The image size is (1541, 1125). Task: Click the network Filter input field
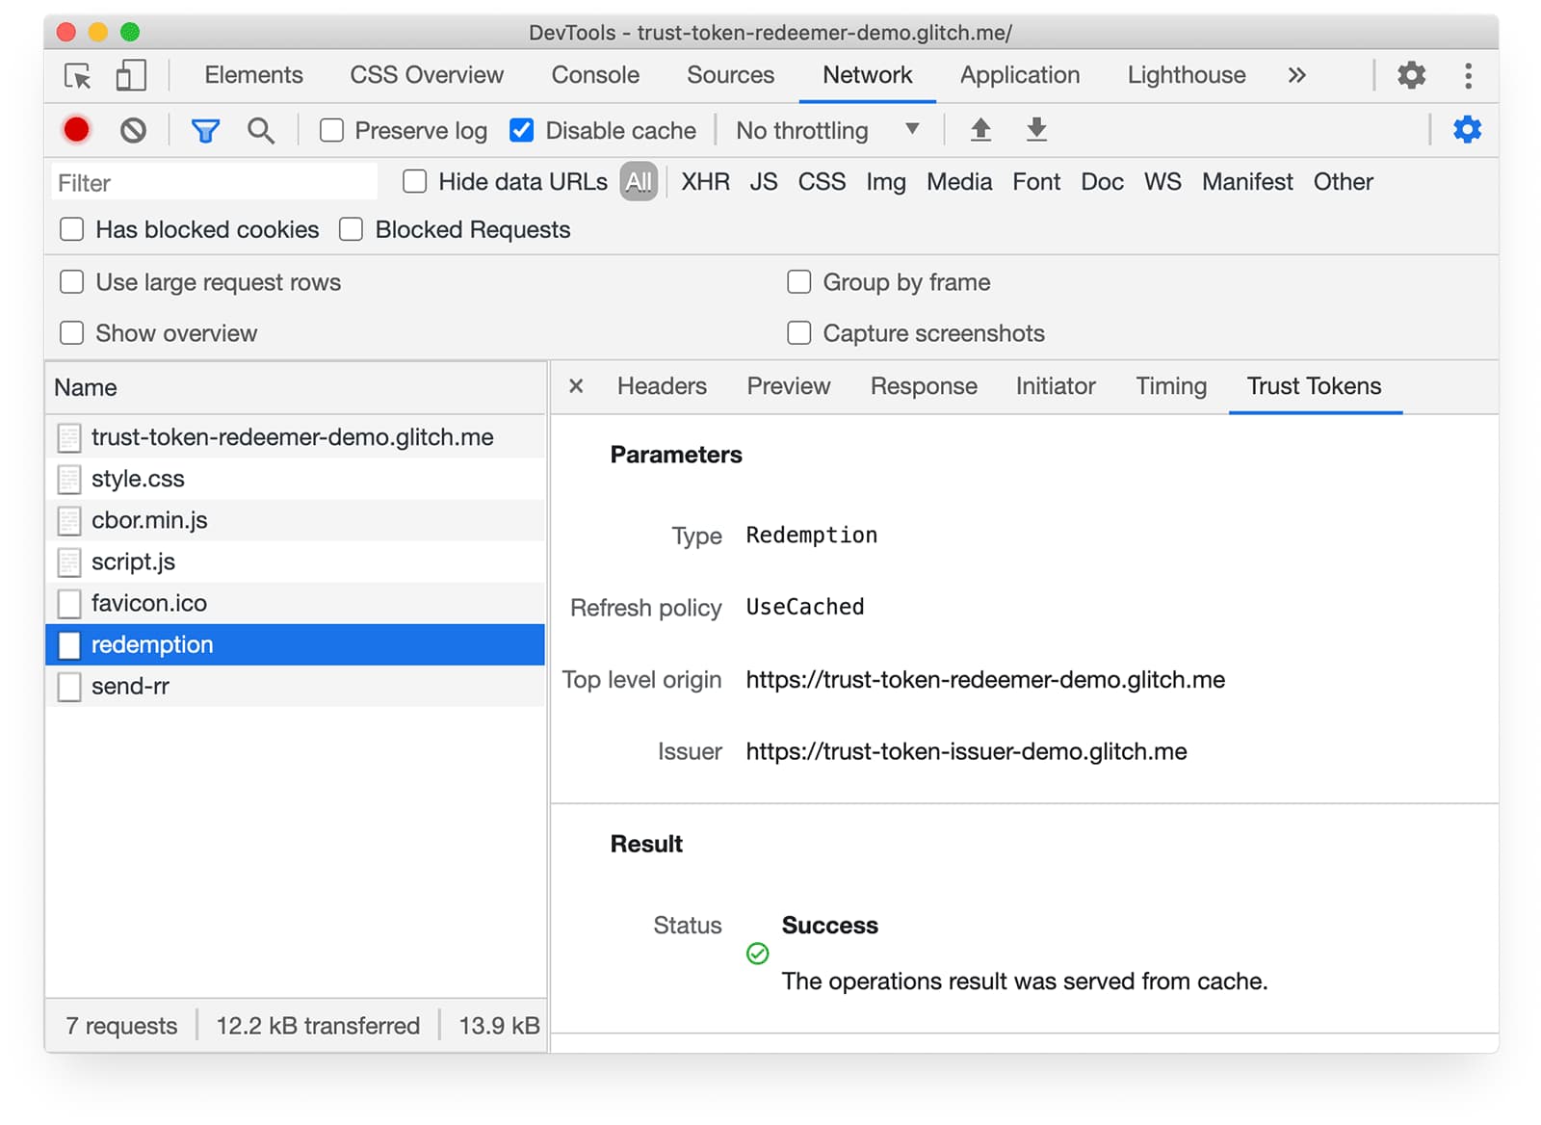point(212,182)
